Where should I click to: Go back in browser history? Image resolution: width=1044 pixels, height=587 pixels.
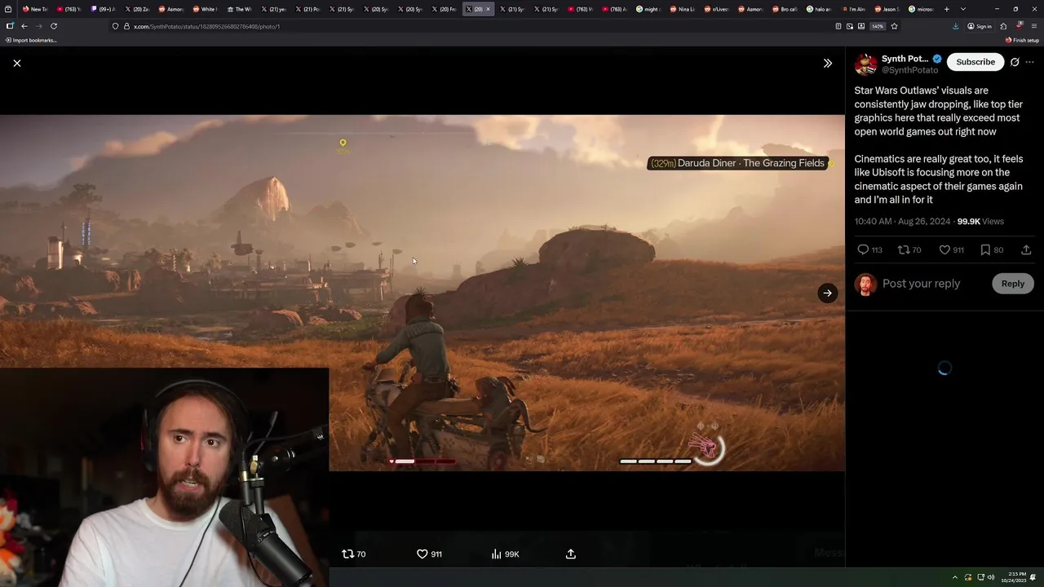(x=24, y=26)
